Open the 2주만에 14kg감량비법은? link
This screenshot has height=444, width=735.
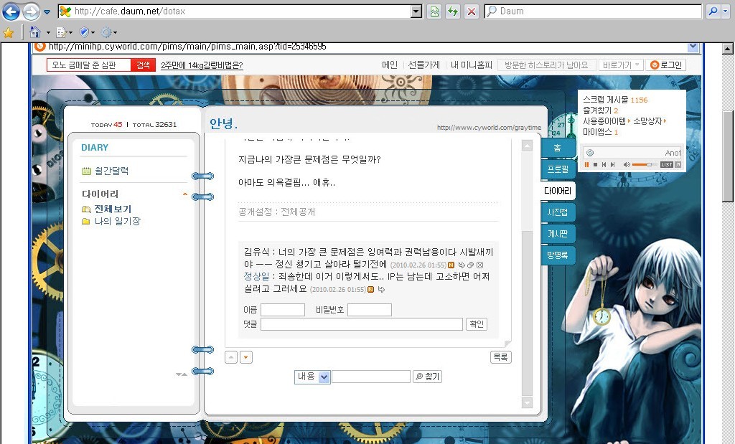(202, 65)
